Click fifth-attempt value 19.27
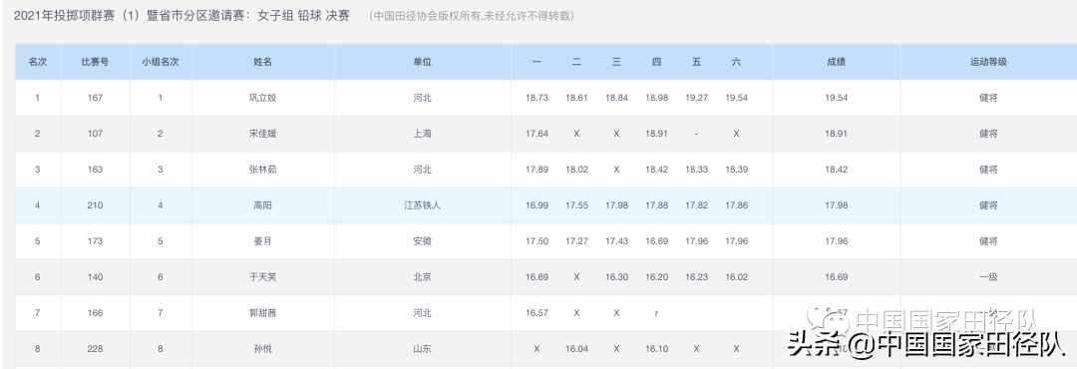1077x369 pixels. [696, 98]
